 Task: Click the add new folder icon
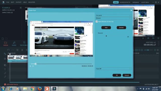coord(3,39)
